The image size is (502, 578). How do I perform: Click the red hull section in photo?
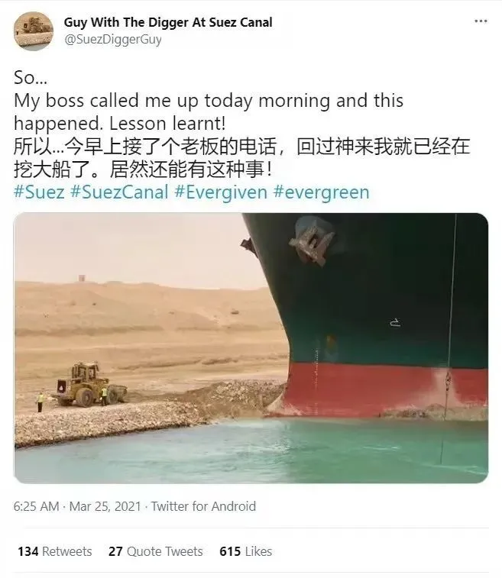(x=384, y=390)
